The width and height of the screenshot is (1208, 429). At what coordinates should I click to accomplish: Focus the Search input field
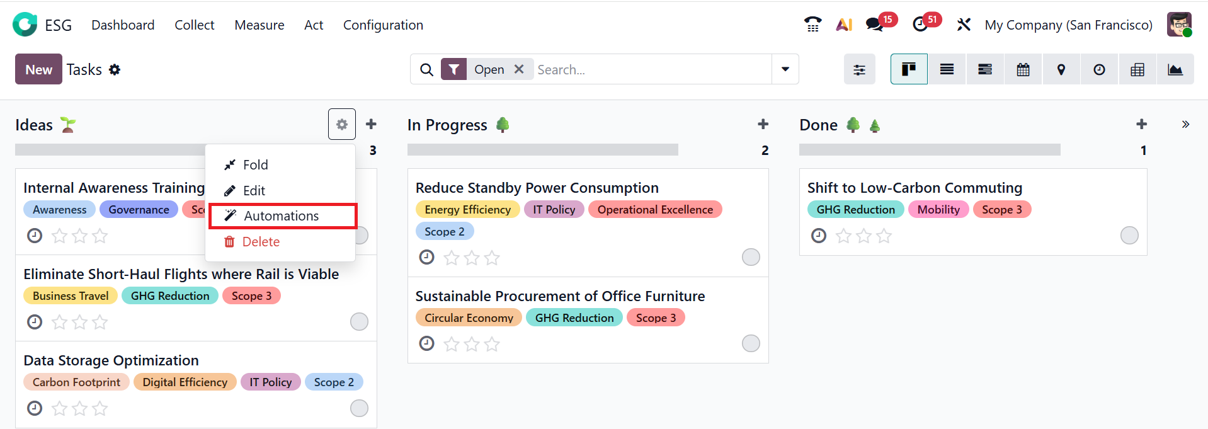(x=652, y=69)
